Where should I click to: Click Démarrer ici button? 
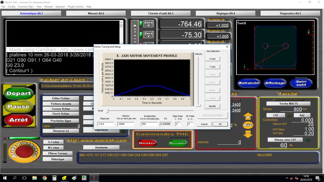click(x=61, y=131)
